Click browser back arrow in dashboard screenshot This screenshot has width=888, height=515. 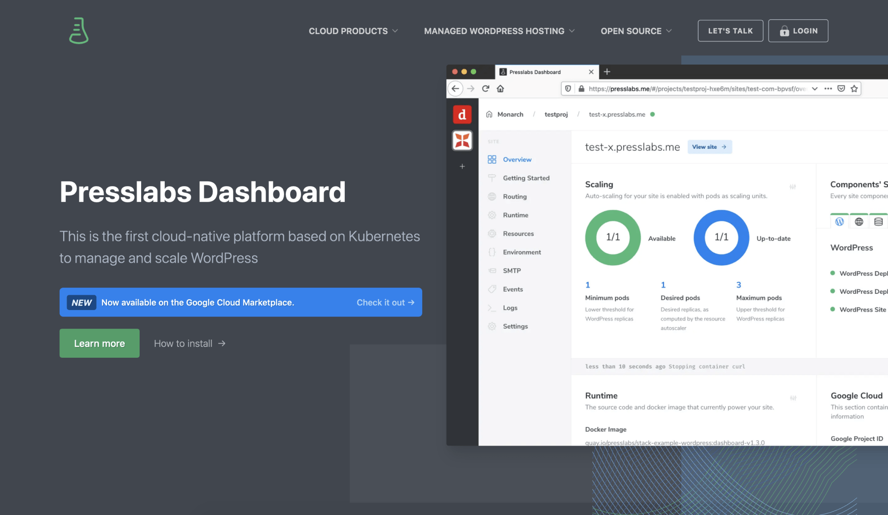pyautogui.click(x=455, y=89)
